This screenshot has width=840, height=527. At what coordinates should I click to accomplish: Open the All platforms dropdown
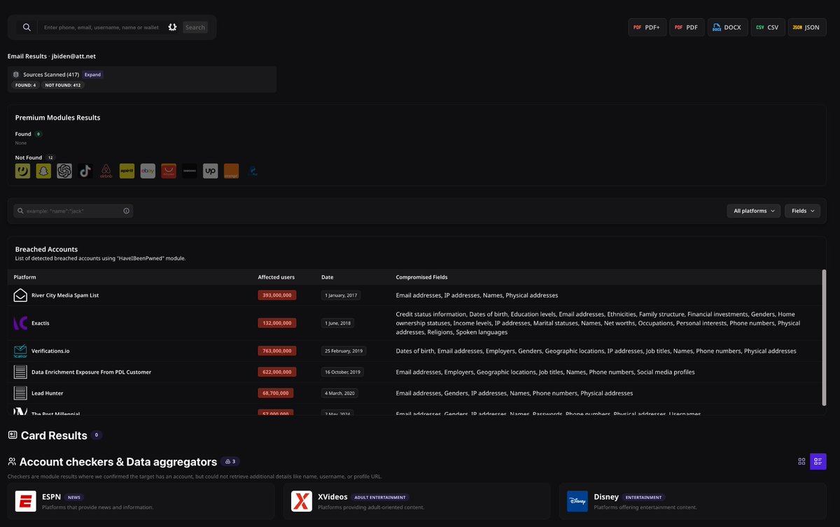754,211
